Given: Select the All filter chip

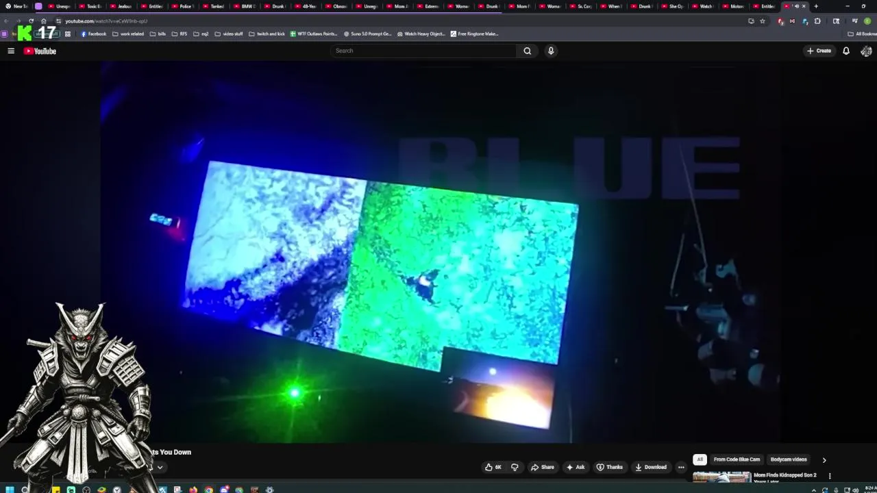Looking at the screenshot, I should pyautogui.click(x=700, y=459).
